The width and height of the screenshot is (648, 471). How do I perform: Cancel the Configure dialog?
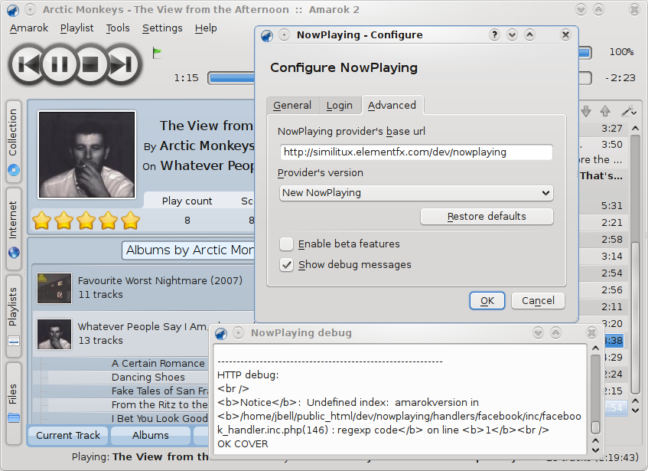[538, 301]
